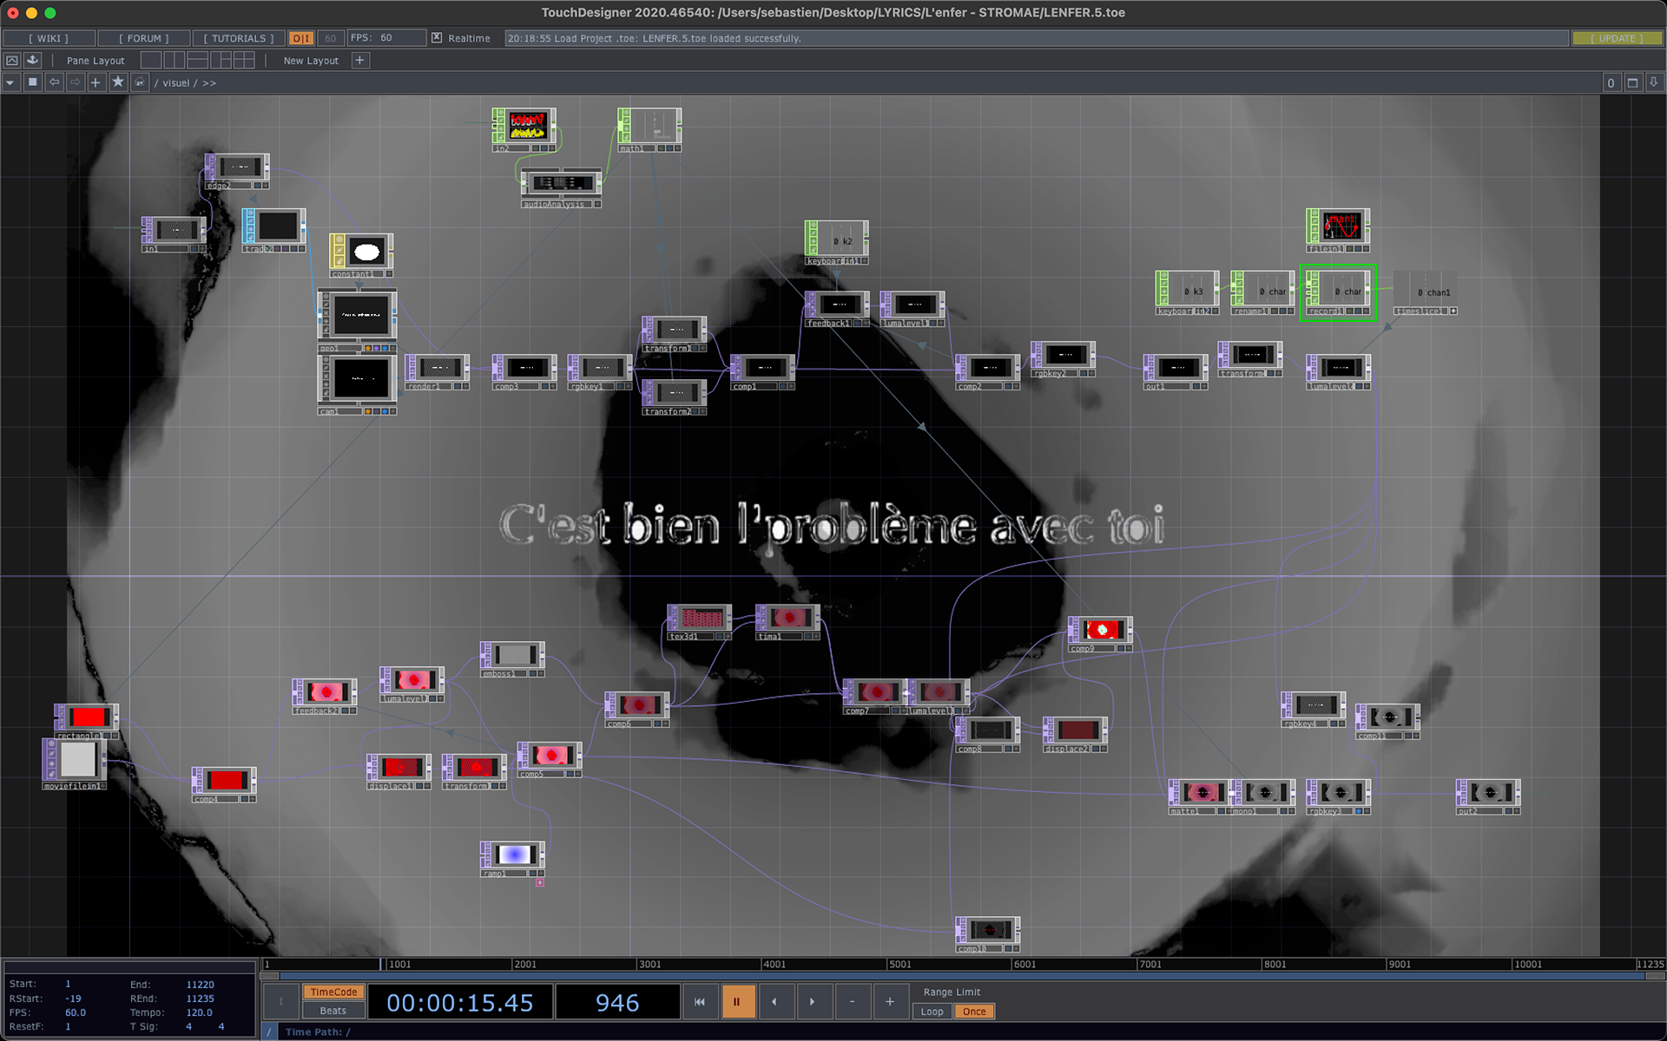Open bookmarks star icon
Viewport: 1667px width, 1041px height.
pyautogui.click(x=118, y=82)
